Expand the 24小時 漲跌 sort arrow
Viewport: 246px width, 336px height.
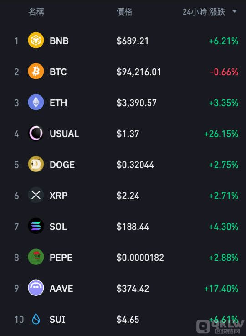tap(235, 11)
